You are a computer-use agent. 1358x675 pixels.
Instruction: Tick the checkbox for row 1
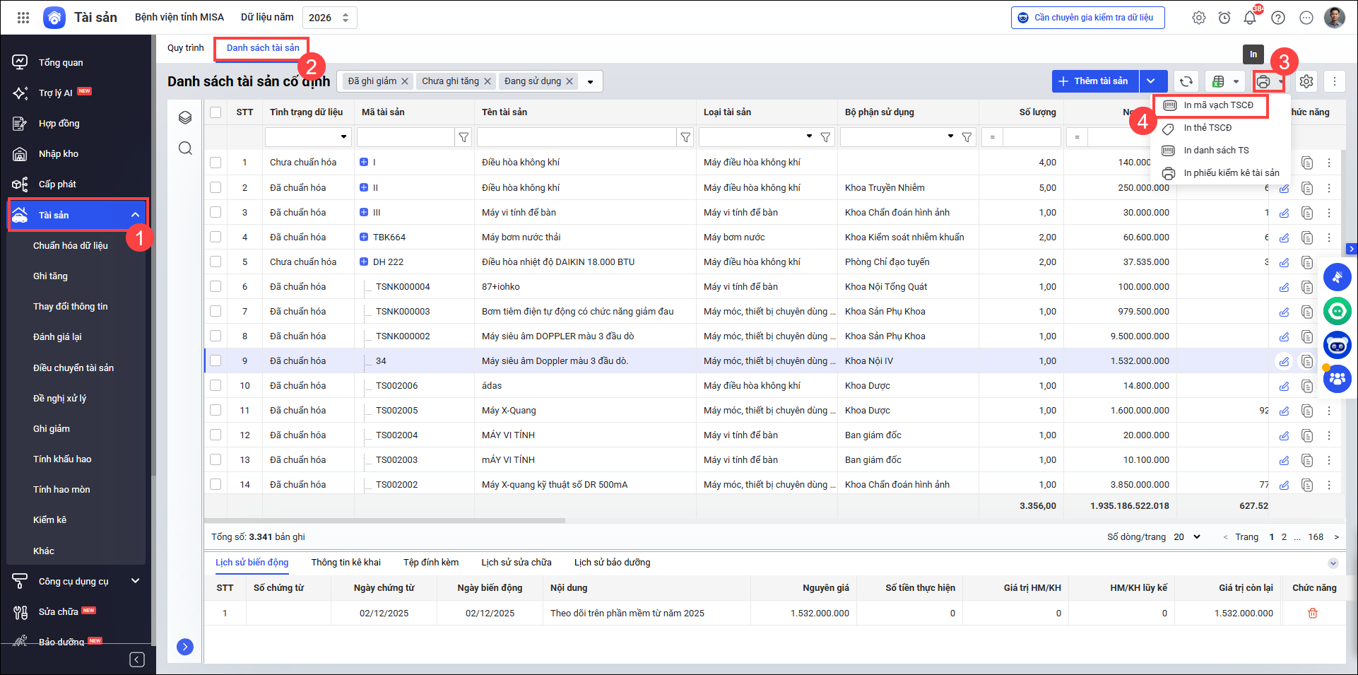point(215,163)
